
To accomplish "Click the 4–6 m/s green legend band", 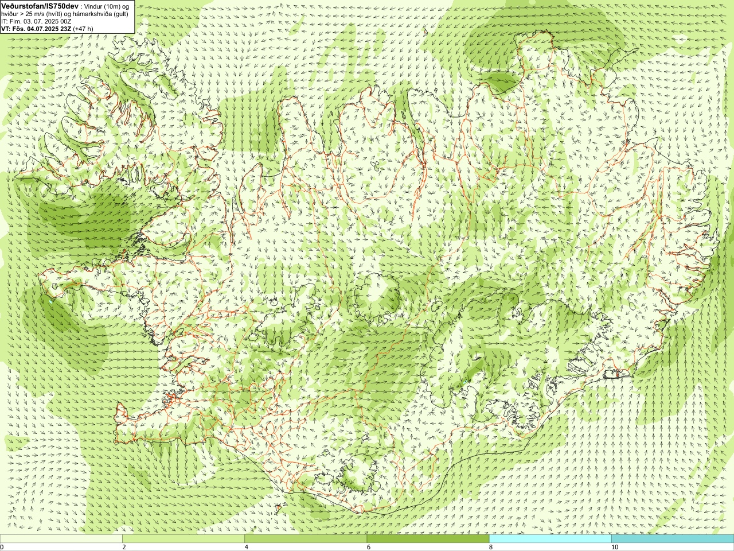I will coord(306,539).
